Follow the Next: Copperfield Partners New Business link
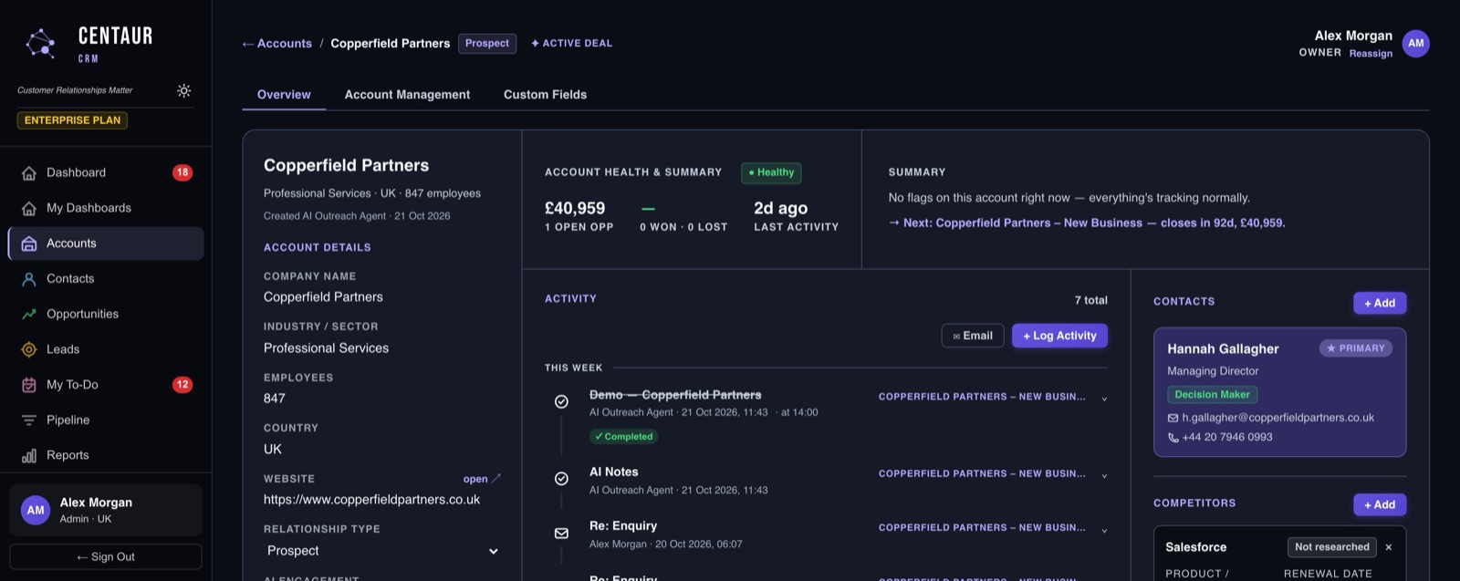Viewport: 1460px width, 581px height. pyautogui.click(x=1087, y=223)
